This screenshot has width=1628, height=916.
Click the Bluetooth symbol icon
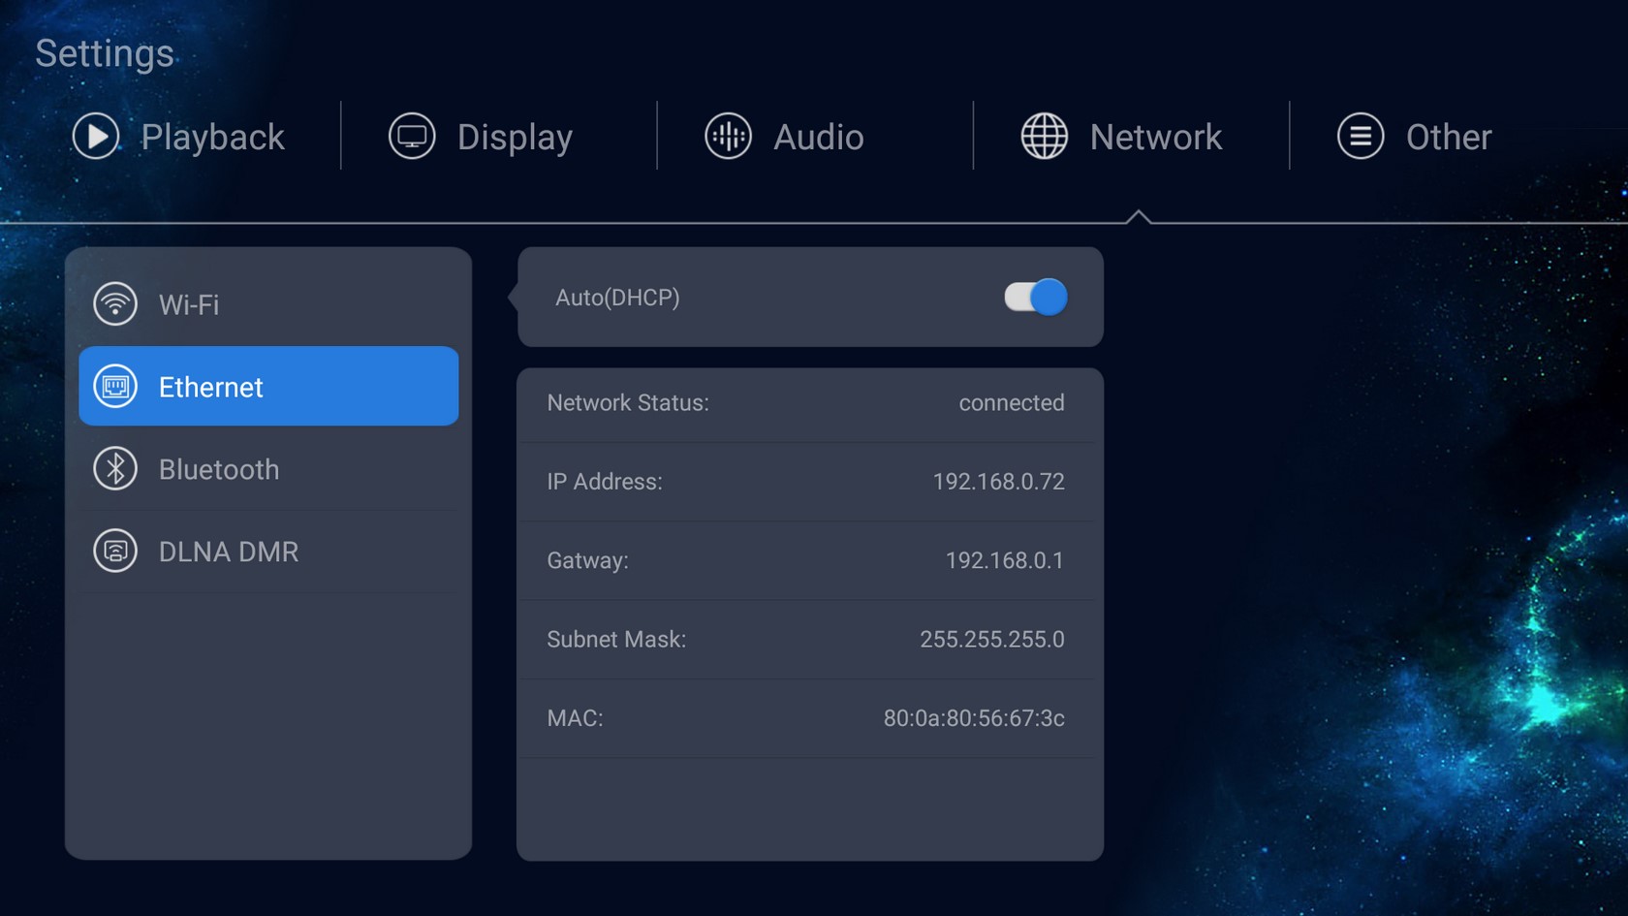coord(115,468)
